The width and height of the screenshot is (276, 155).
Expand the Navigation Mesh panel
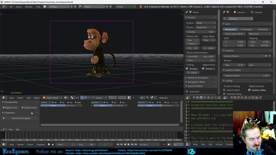coord(196,82)
